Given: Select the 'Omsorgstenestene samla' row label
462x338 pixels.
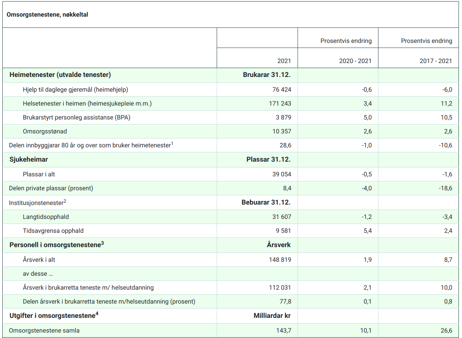Looking at the screenshot, I should pos(44,330).
